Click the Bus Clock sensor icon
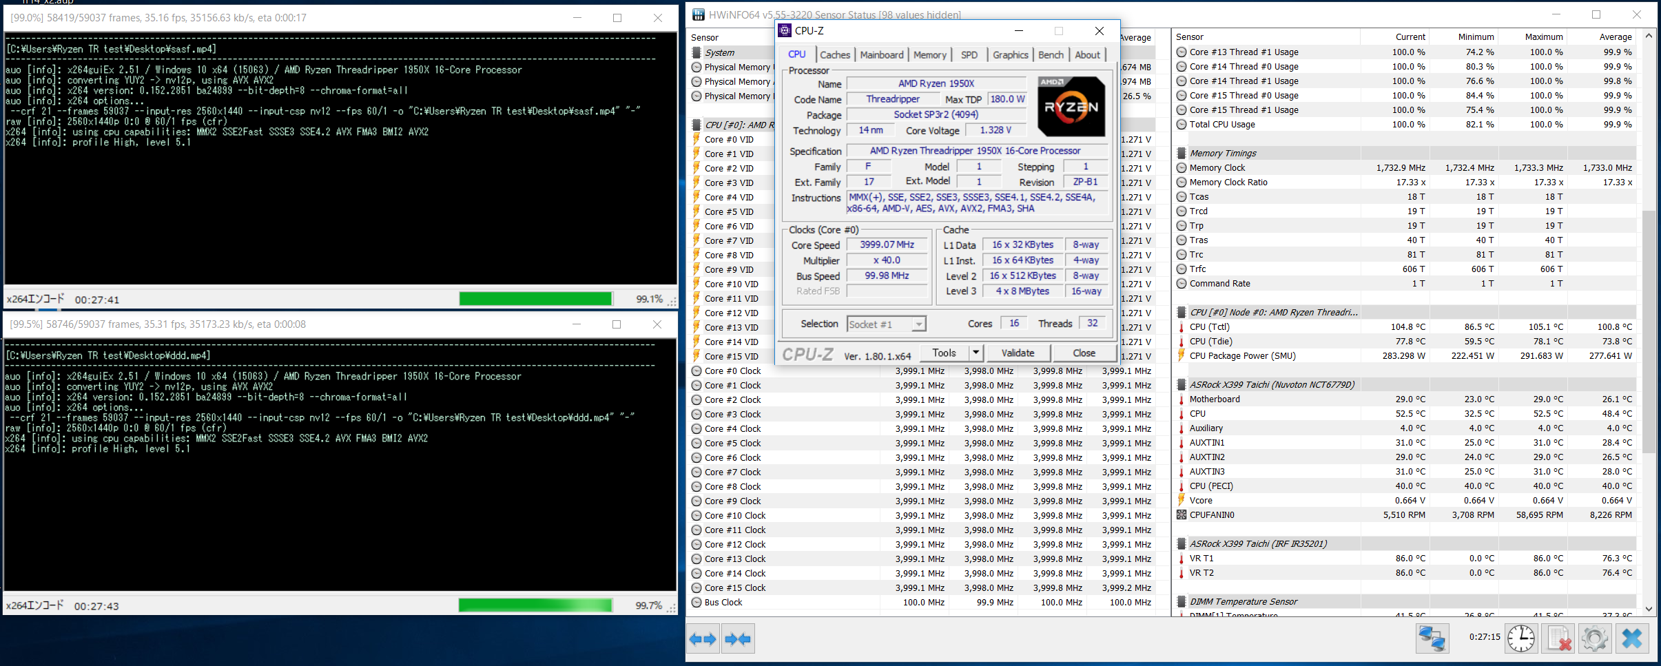 click(x=697, y=603)
